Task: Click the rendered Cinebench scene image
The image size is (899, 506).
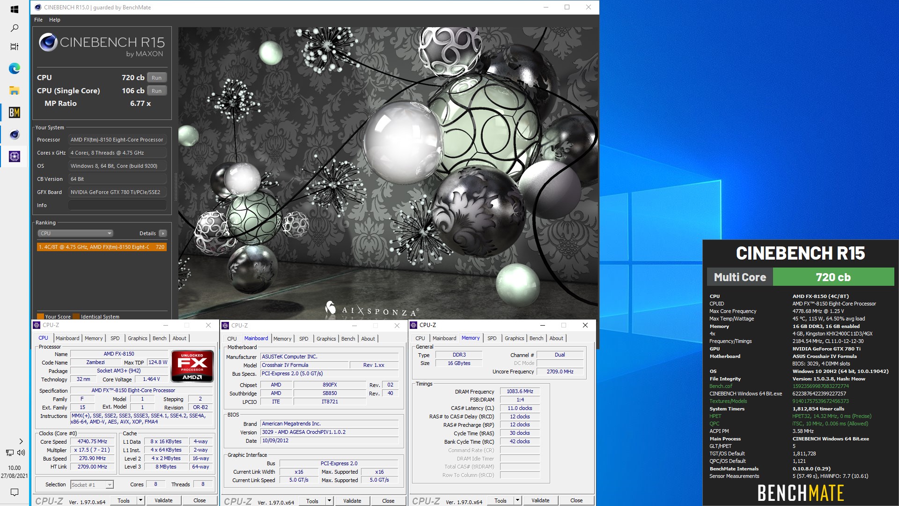Action: [x=388, y=173]
